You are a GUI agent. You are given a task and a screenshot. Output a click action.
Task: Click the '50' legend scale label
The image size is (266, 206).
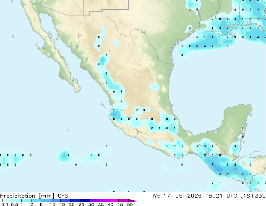130,204
